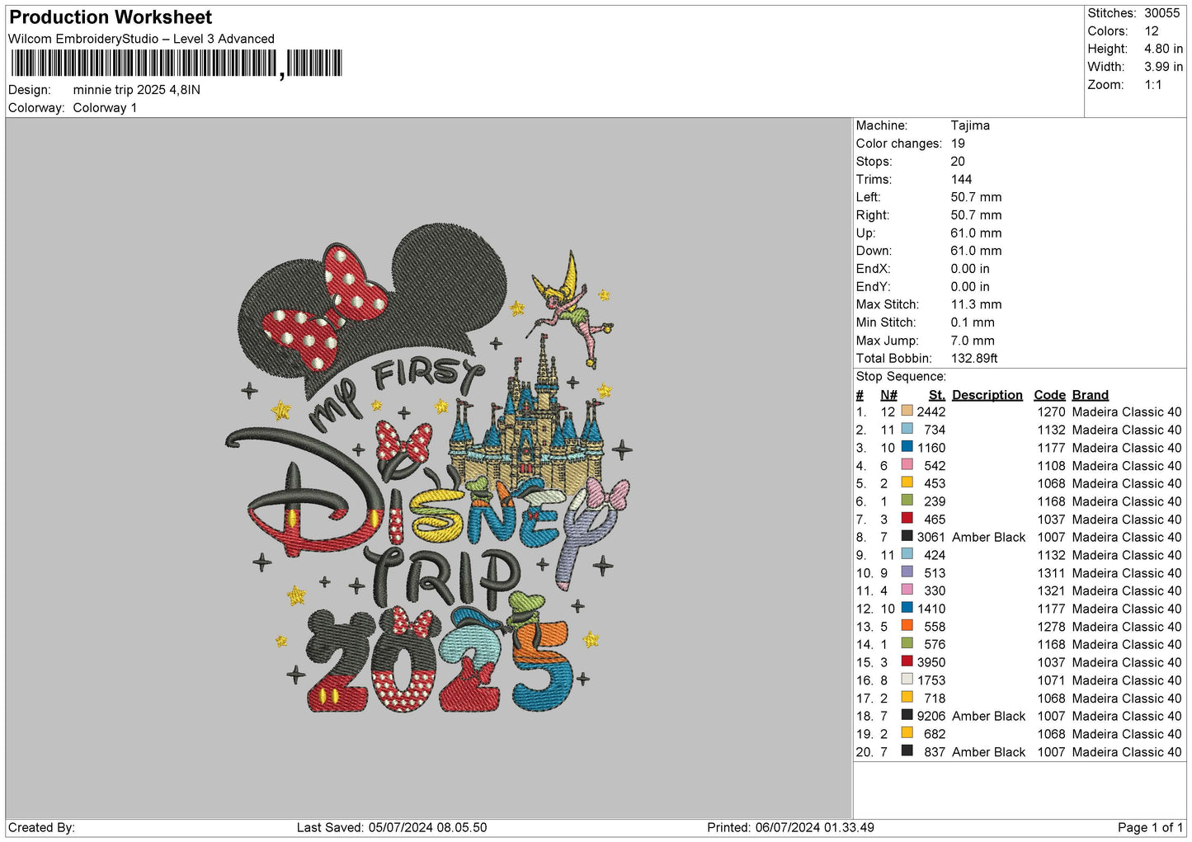Click the Production Worksheet title
Screen dimensions: 1192x842
pyautogui.click(x=111, y=17)
